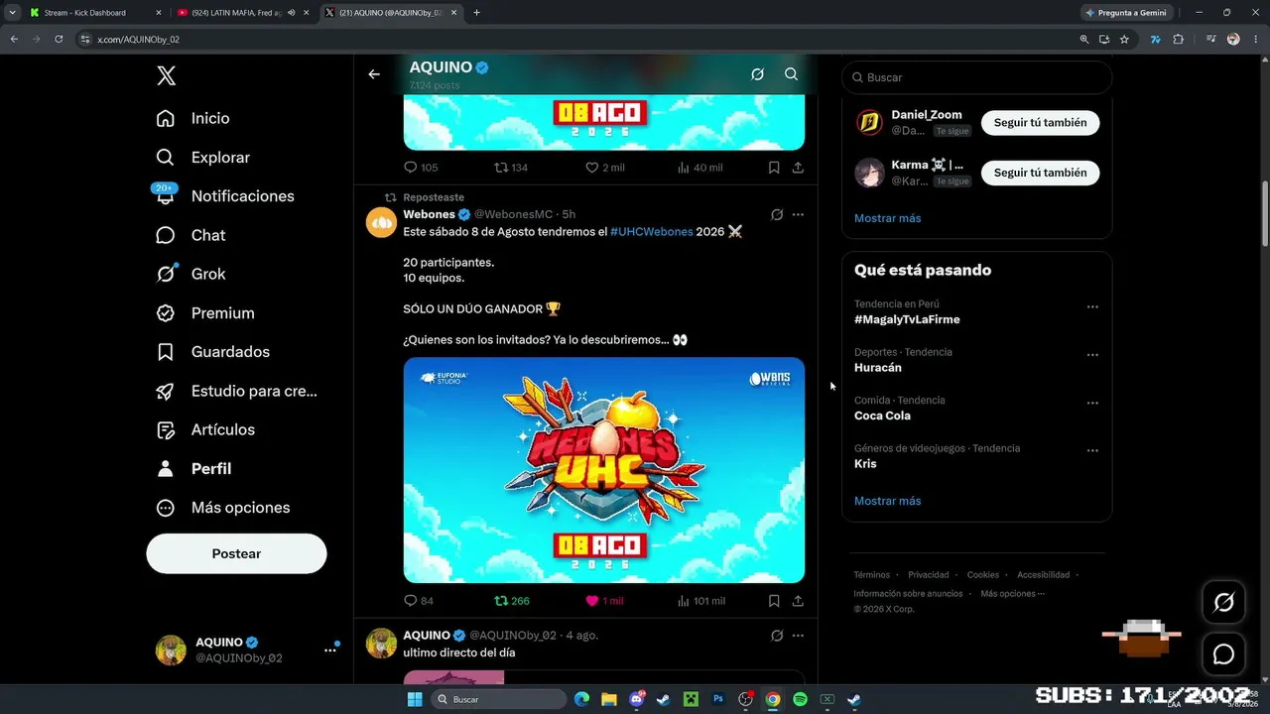
Task: Open options for the Huracán trend
Action: click(x=1092, y=355)
